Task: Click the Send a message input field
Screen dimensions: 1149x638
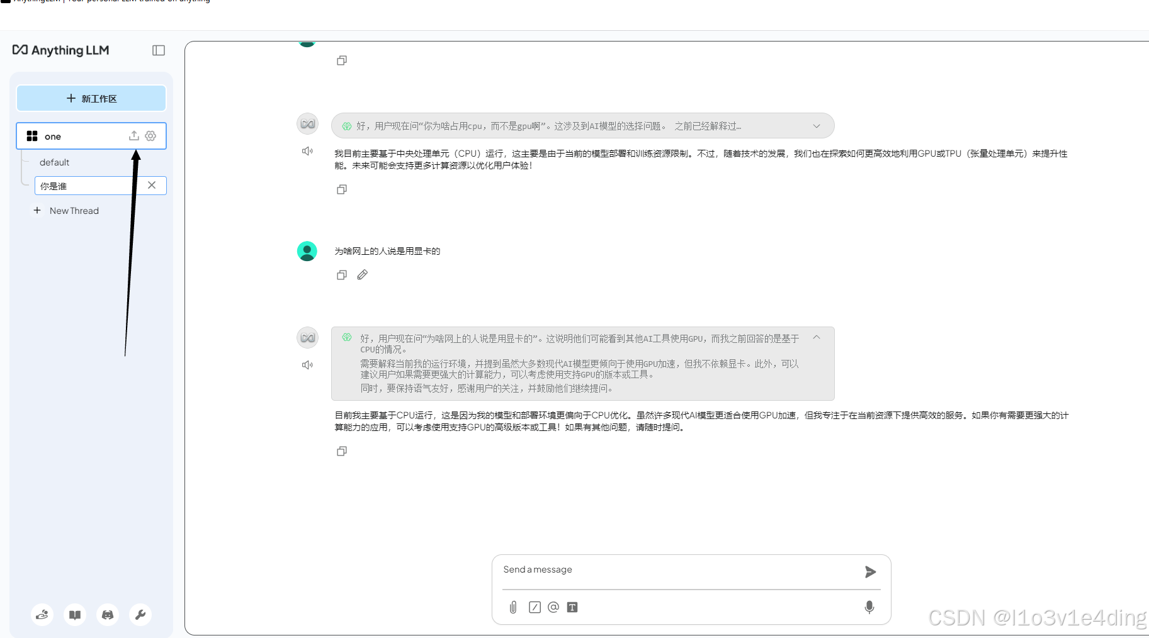Action: (x=680, y=570)
